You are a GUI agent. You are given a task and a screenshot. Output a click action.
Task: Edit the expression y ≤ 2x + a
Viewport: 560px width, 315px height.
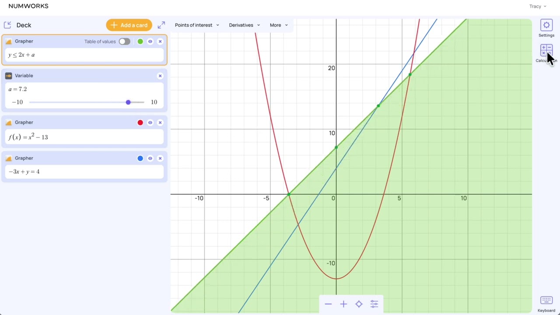[x=84, y=55]
